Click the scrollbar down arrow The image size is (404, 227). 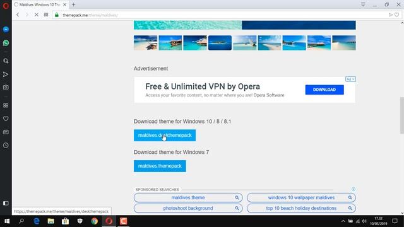(x=402, y=213)
